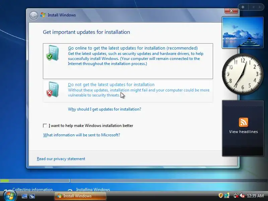The width and height of the screenshot is (268, 201).
Task: Click the slideshow picture gadget
Action: coord(243,32)
